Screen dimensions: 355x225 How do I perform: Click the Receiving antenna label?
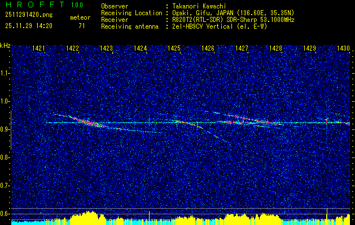point(130,26)
